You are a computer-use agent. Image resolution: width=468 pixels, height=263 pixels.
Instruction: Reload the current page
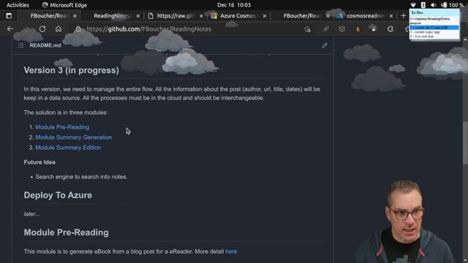point(42,29)
